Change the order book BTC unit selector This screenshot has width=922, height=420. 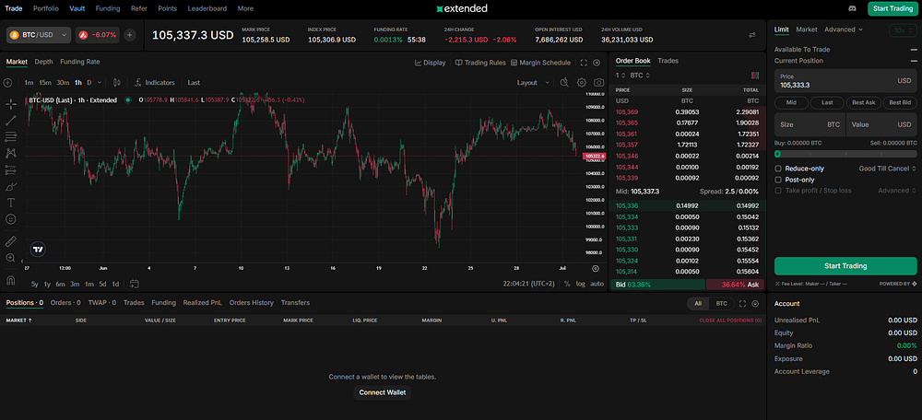coord(640,76)
